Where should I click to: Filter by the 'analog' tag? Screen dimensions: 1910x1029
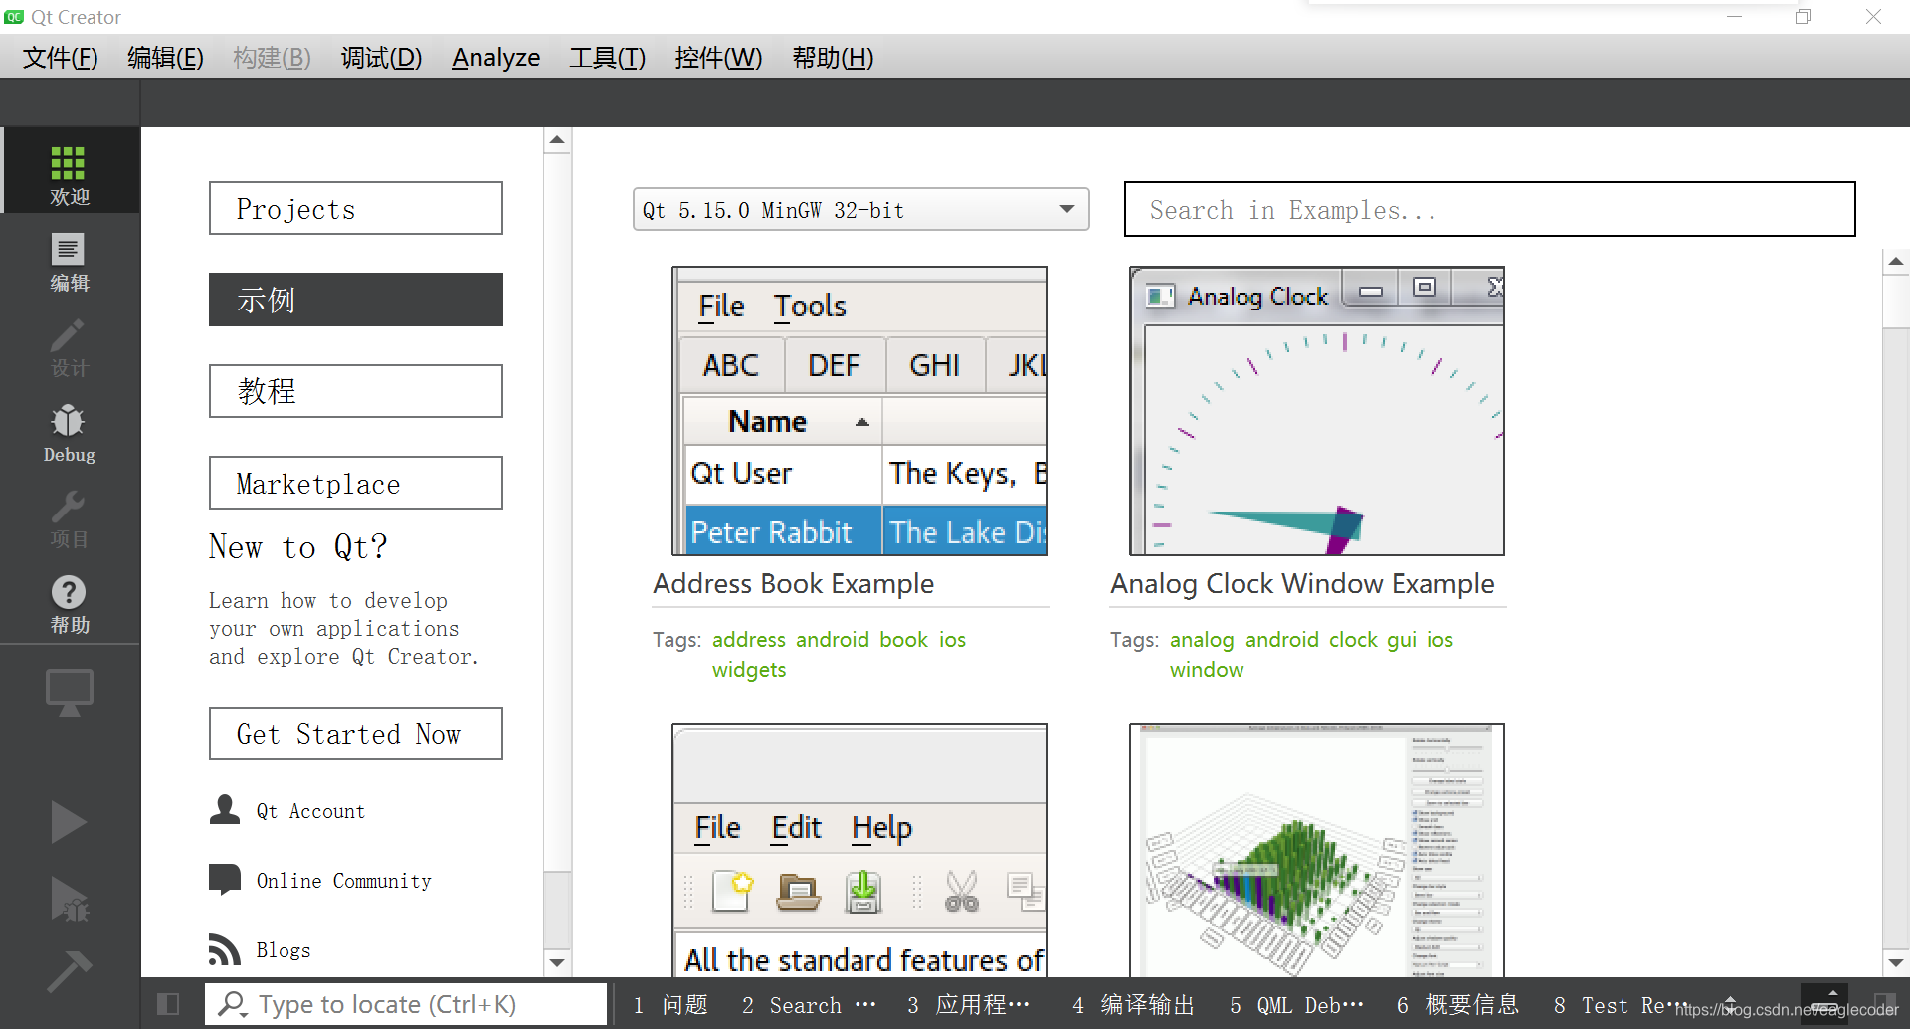[x=1202, y=639]
